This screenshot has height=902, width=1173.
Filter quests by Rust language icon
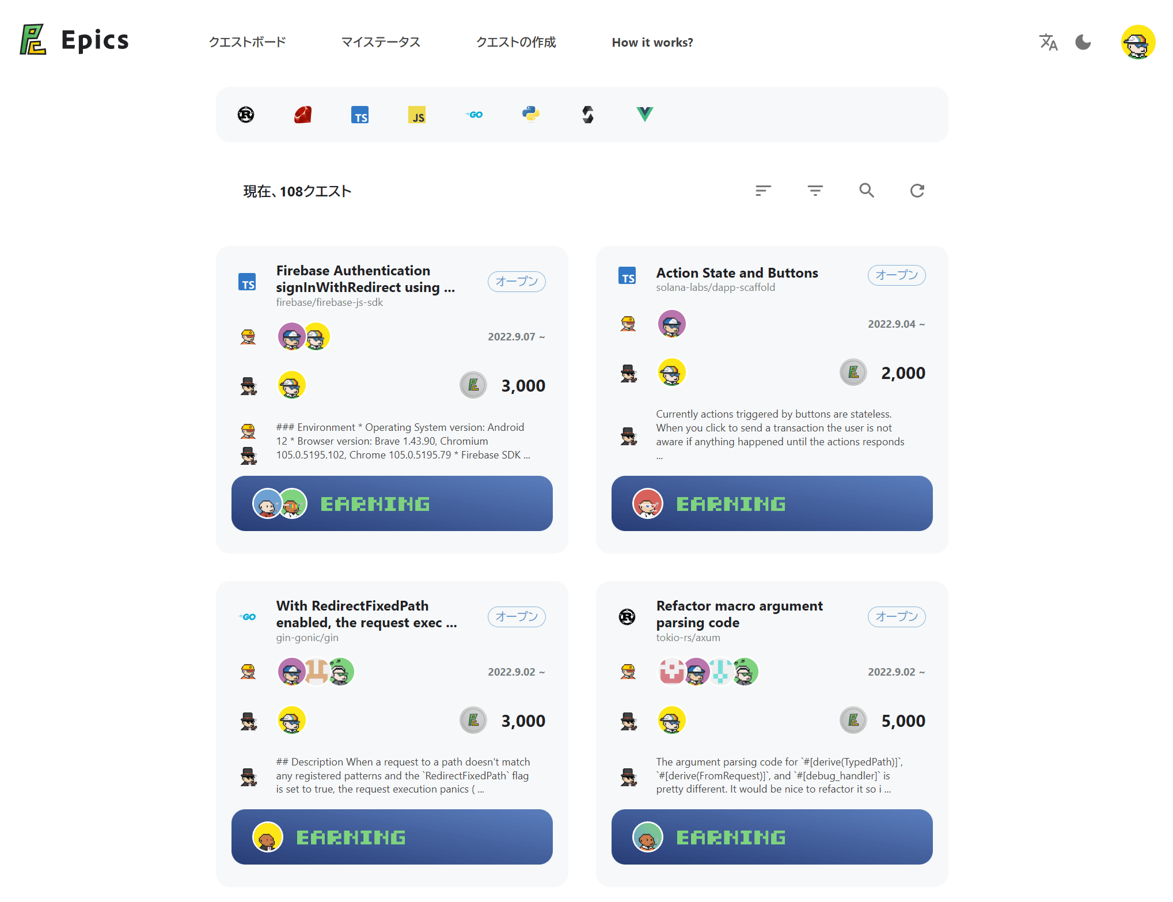246,115
